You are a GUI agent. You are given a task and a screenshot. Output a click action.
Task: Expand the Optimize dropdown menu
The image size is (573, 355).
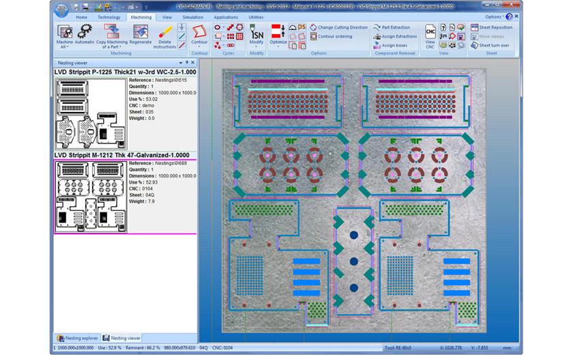click(278, 46)
